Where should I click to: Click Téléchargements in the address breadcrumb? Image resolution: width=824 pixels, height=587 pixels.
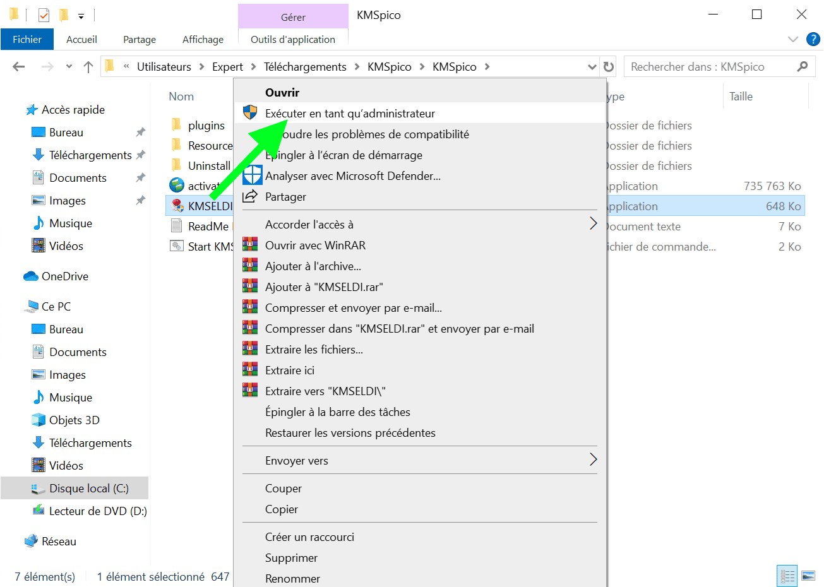pyautogui.click(x=305, y=67)
